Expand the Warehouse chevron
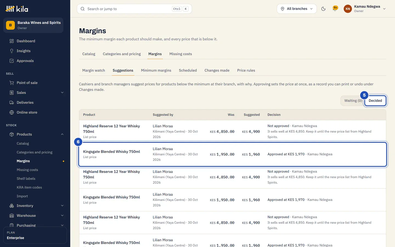This screenshot has height=247, width=395. 62,216
